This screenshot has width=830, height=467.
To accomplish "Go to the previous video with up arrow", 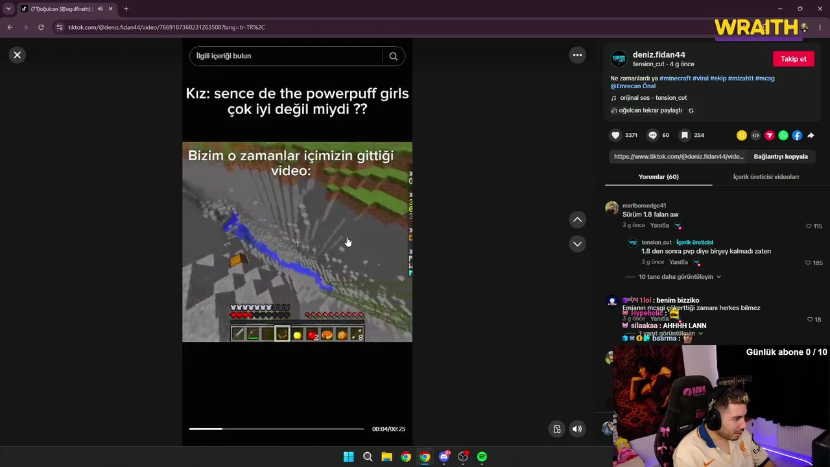I will [x=577, y=220].
